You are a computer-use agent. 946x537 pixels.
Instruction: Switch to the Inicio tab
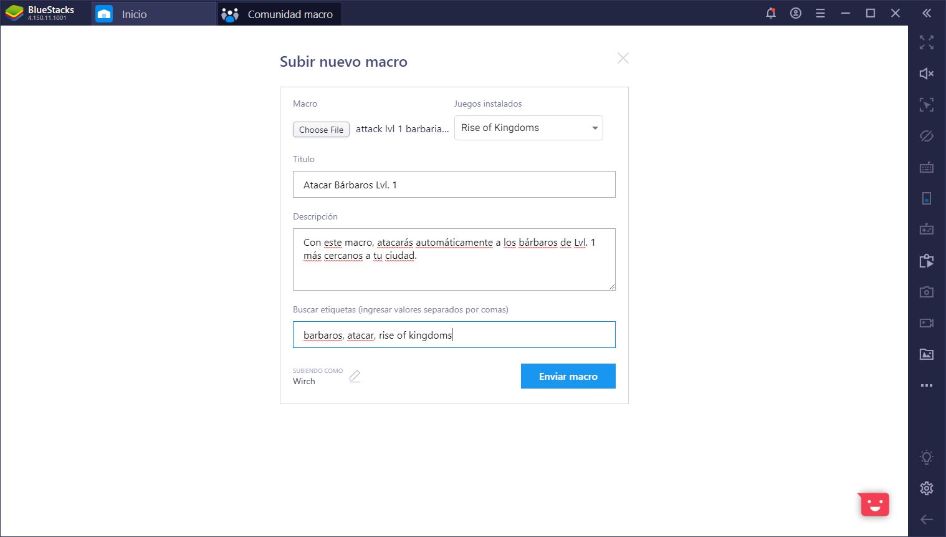(x=154, y=14)
